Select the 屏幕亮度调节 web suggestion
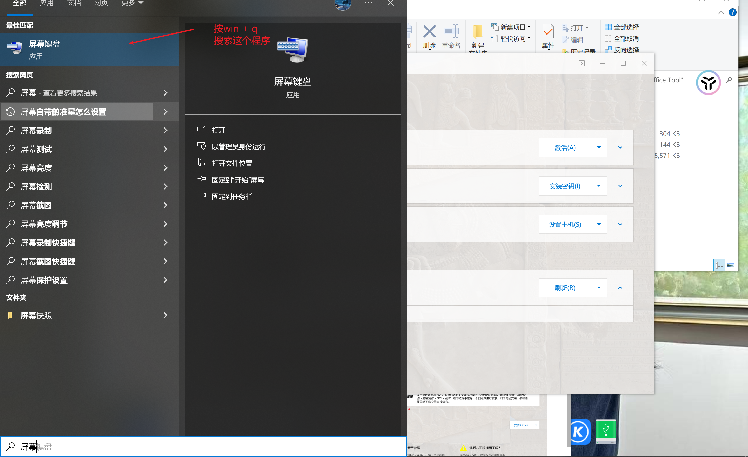The width and height of the screenshot is (748, 457). click(x=77, y=224)
